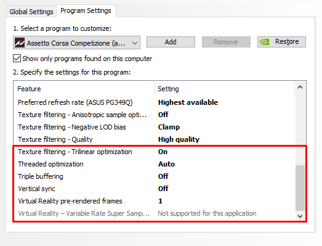The height and width of the screenshot is (246, 322).
Task: Click the scroll up arrow in settings list
Action: 300,87
